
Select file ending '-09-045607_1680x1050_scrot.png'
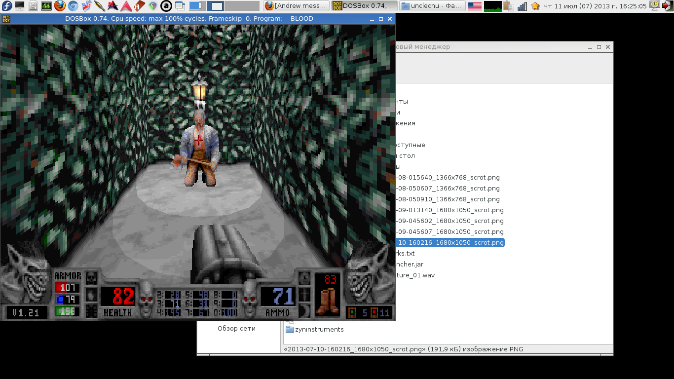[449, 232]
